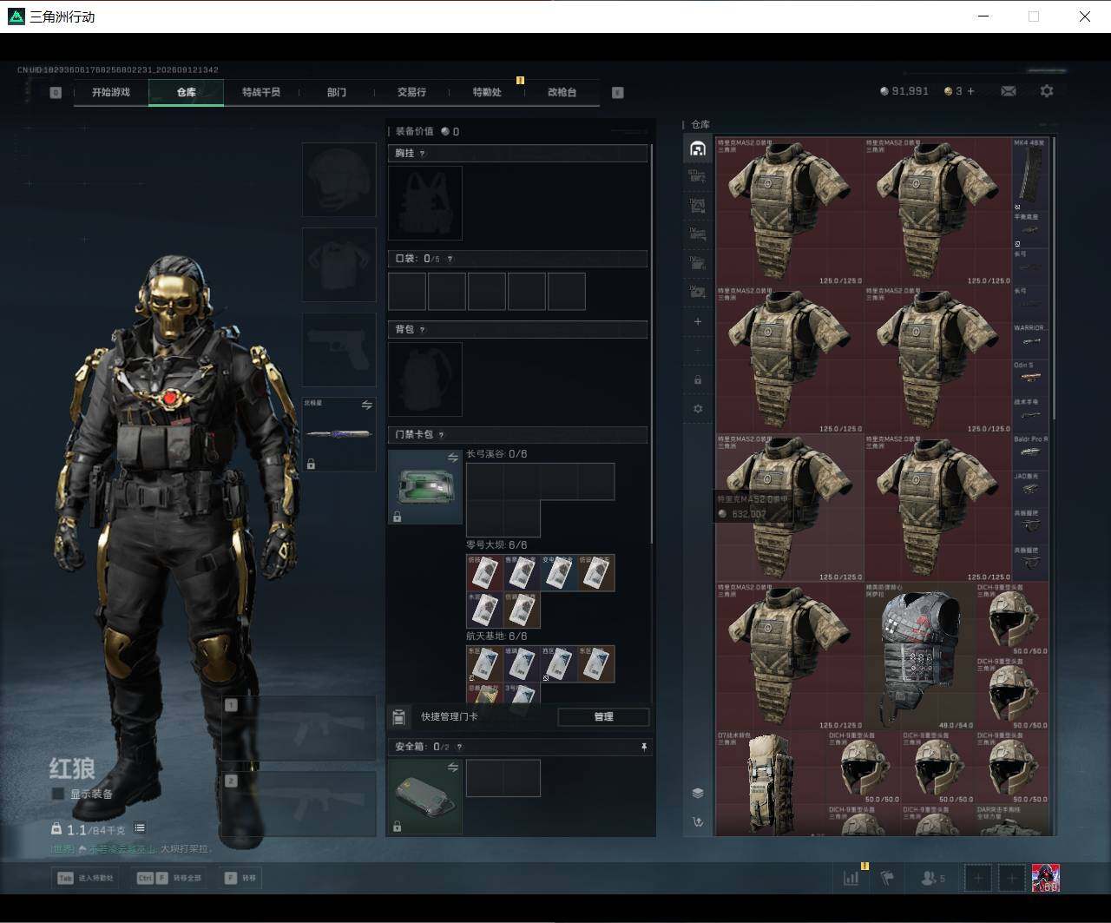Click the F 转存 button

tap(241, 878)
